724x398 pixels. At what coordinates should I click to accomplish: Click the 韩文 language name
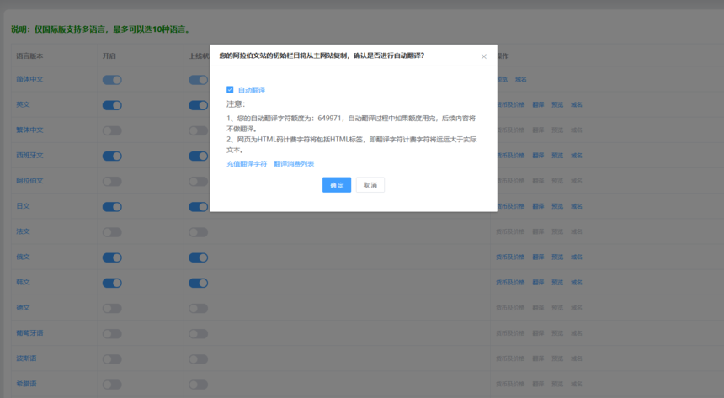click(x=23, y=283)
